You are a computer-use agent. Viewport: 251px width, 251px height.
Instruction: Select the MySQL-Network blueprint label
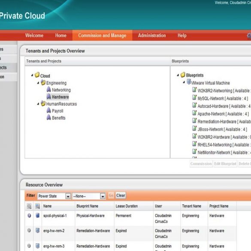coord(223,98)
